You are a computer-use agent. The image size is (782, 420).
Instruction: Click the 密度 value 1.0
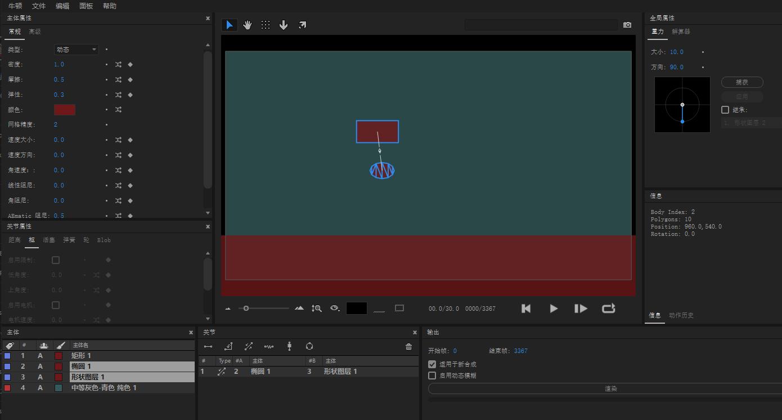(x=59, y=65)
